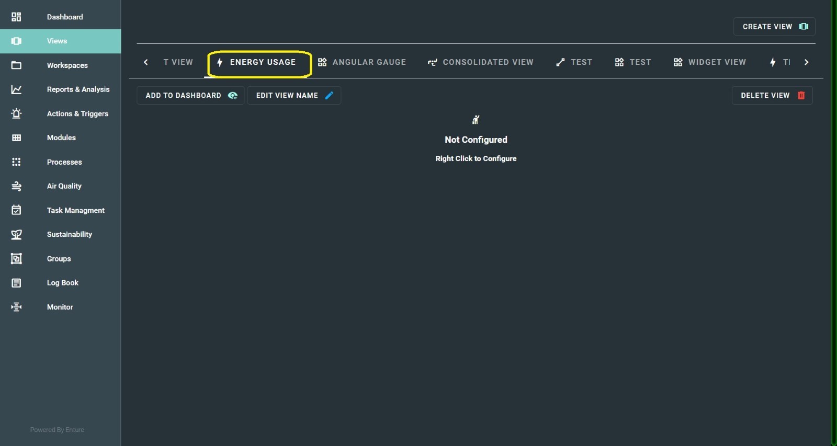This screenshot has width=837, height=446.
Task: Click the Powered By Enture text
Action: (x=57, y=430)
